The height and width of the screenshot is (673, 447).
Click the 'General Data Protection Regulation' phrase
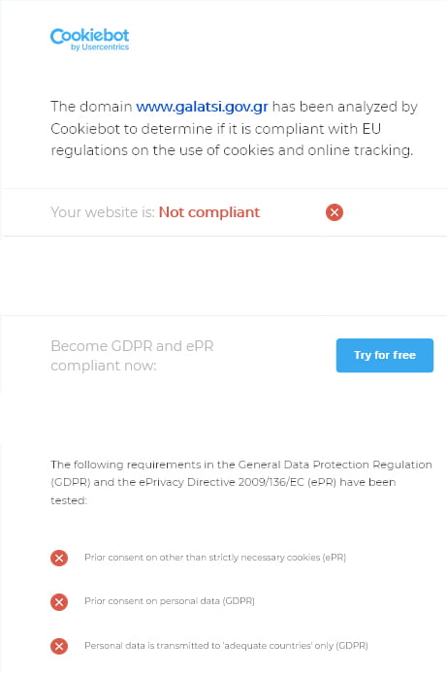click(335, 465)
